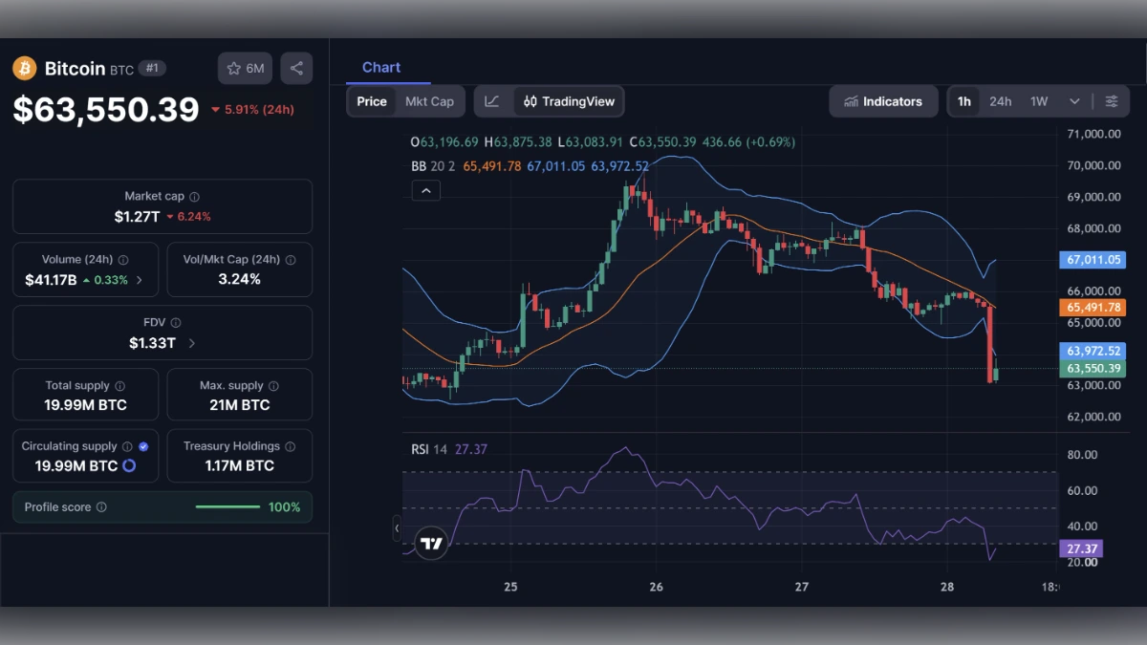Select the Chart tab
This screenshot has width=1147, height=645.
pyautogui.click(x=381, y=67)
